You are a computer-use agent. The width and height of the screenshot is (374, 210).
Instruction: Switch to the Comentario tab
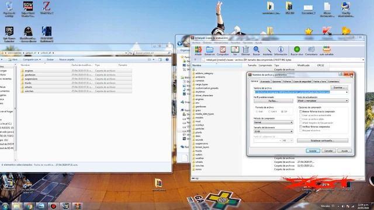tap(333, 82)
